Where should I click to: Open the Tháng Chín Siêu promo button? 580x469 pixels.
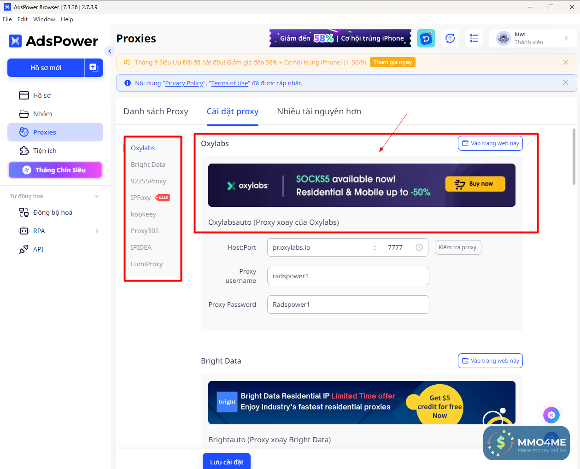tap(55, 170)
